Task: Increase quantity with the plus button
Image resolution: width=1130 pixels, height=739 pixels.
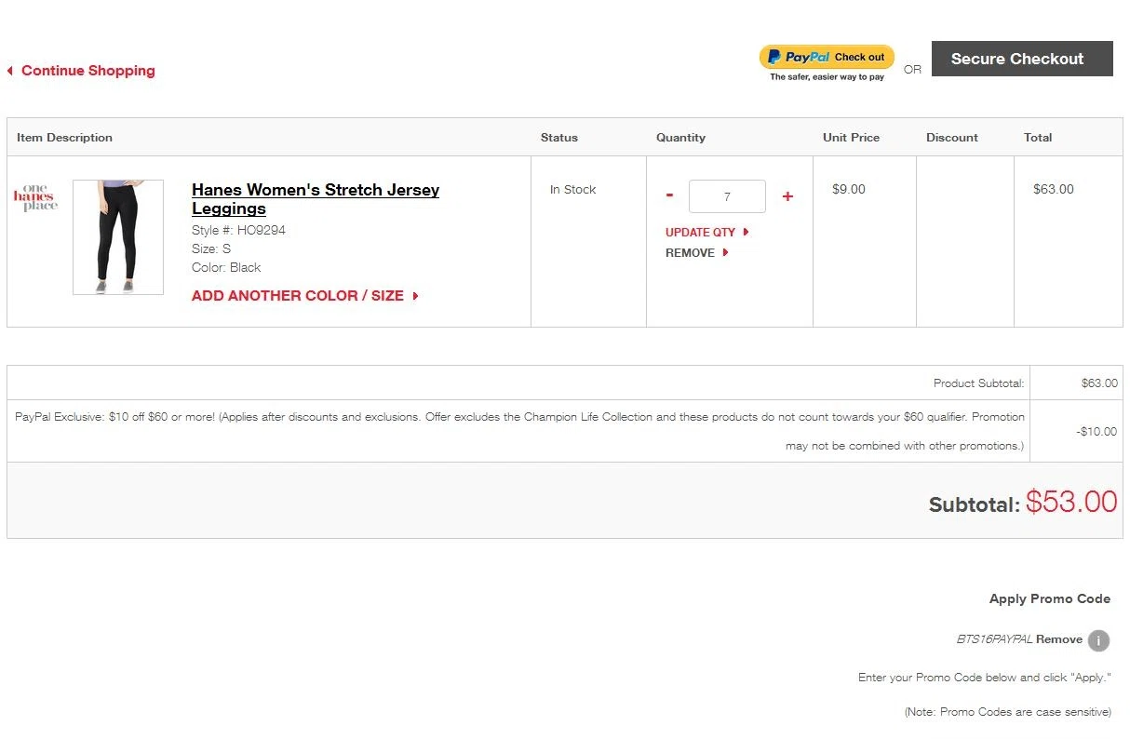Action: pos(787,196)
